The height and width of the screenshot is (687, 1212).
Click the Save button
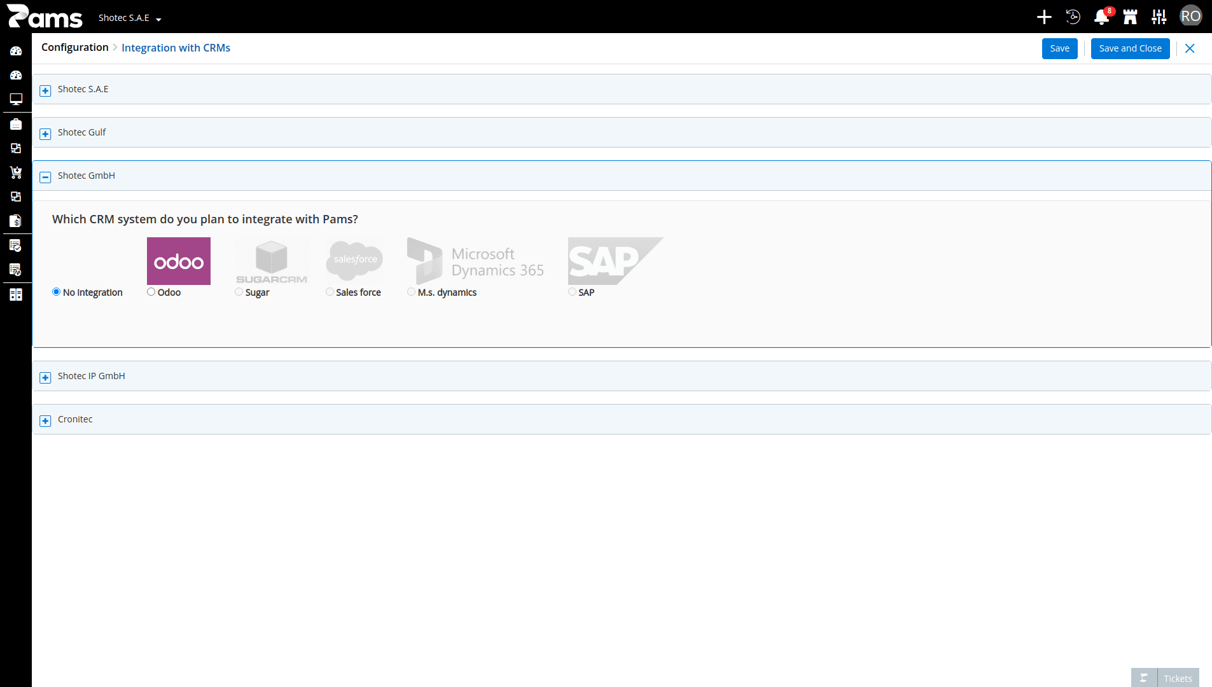[1060, 48]
